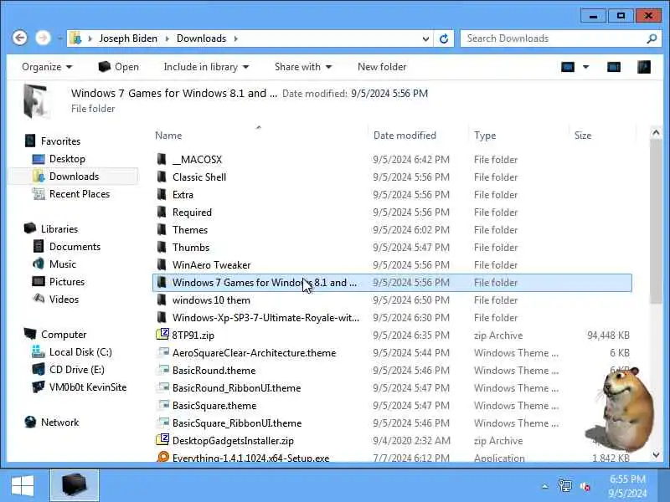
Task: Click the New folder button
Action: [x=382, y=67]
